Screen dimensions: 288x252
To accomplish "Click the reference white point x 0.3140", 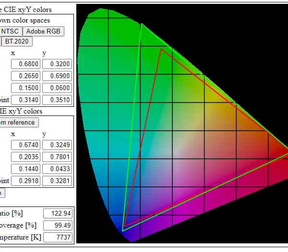I will [x=25, y=100].
